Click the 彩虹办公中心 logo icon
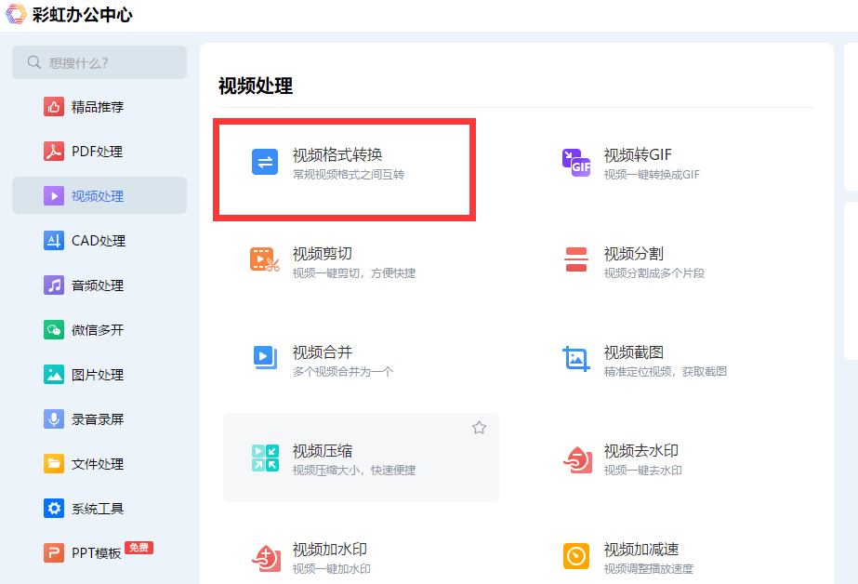 click(x=16, y=14)
